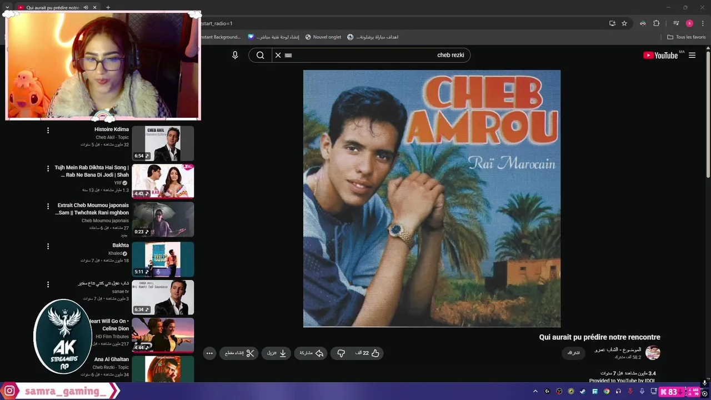Open the three-dot more actions under video
Screen dimensions: 711x400
coord(209,353)
